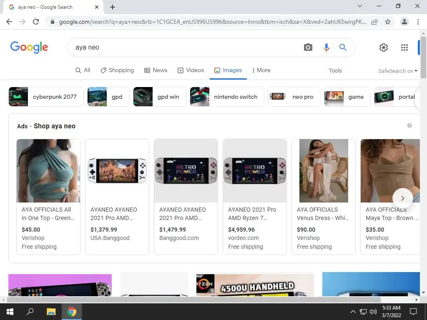Screen dimensions: 427x320
Task: Open the Tools filter options
Action: coord(335,71)
